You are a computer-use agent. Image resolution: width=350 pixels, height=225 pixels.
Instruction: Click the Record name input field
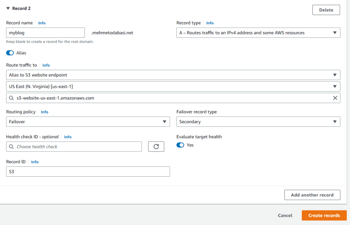pyautogui.click(x=45, y=33)
